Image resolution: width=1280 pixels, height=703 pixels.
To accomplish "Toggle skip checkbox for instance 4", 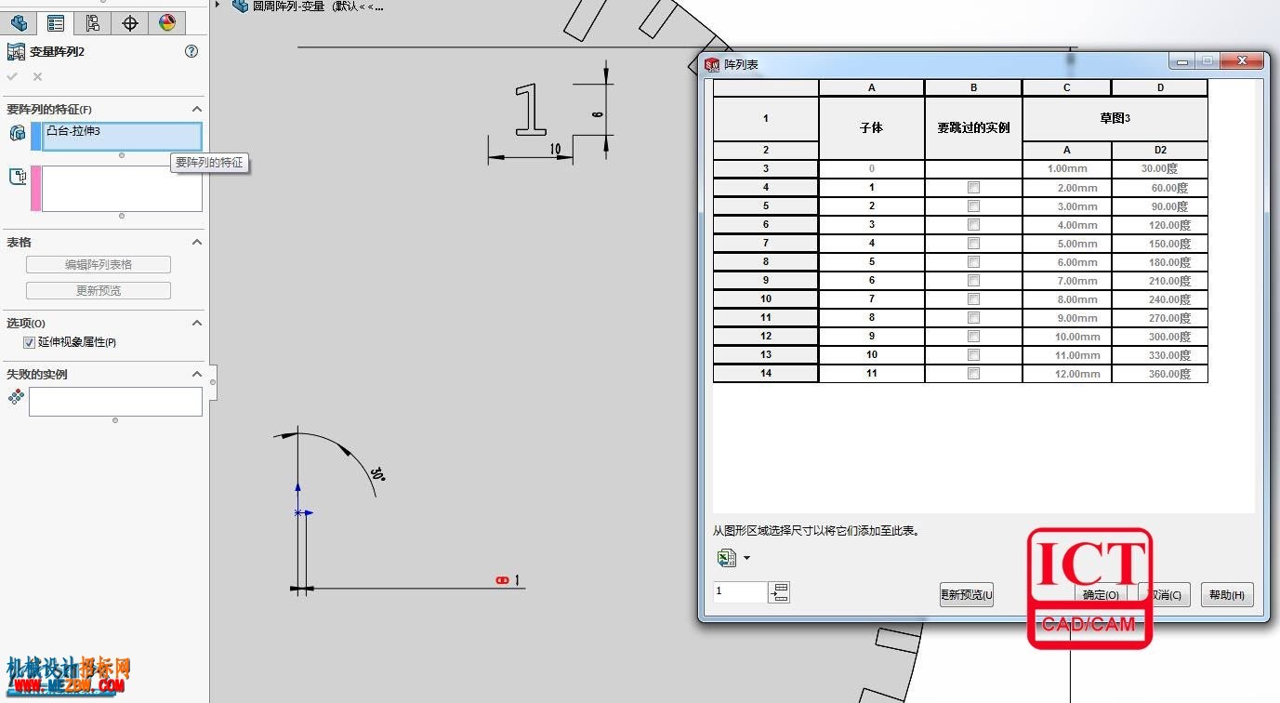I will 973,244.
